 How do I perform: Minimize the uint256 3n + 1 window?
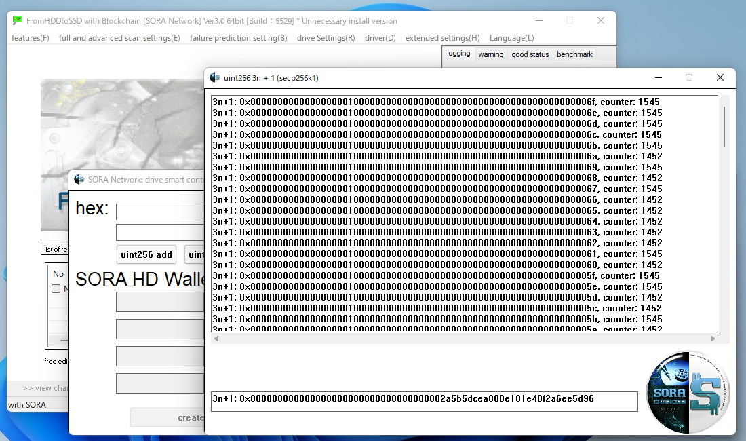click(x=659, y=77)
